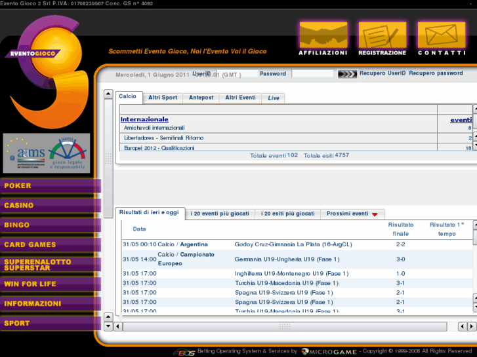Image resolution: width=477 pixels, height=357 pixels.
Task: Click Inghilterra U19-Montenegro U19 row
Action: coord(297,273)
